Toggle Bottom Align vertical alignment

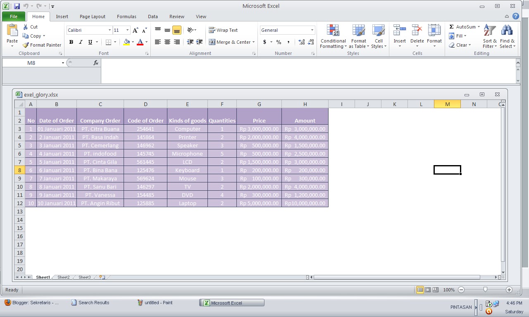pyautogui.click(x=177, y=30)
